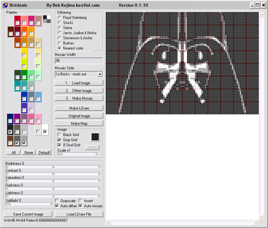
Task: Choose the Stucki dithering option
Action: pyautogui.click(x=59, y=23)
